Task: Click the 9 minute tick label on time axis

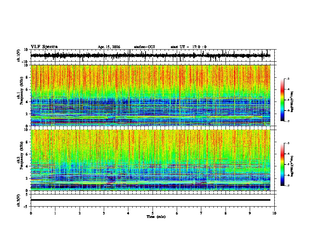Action: coord(250,213)
